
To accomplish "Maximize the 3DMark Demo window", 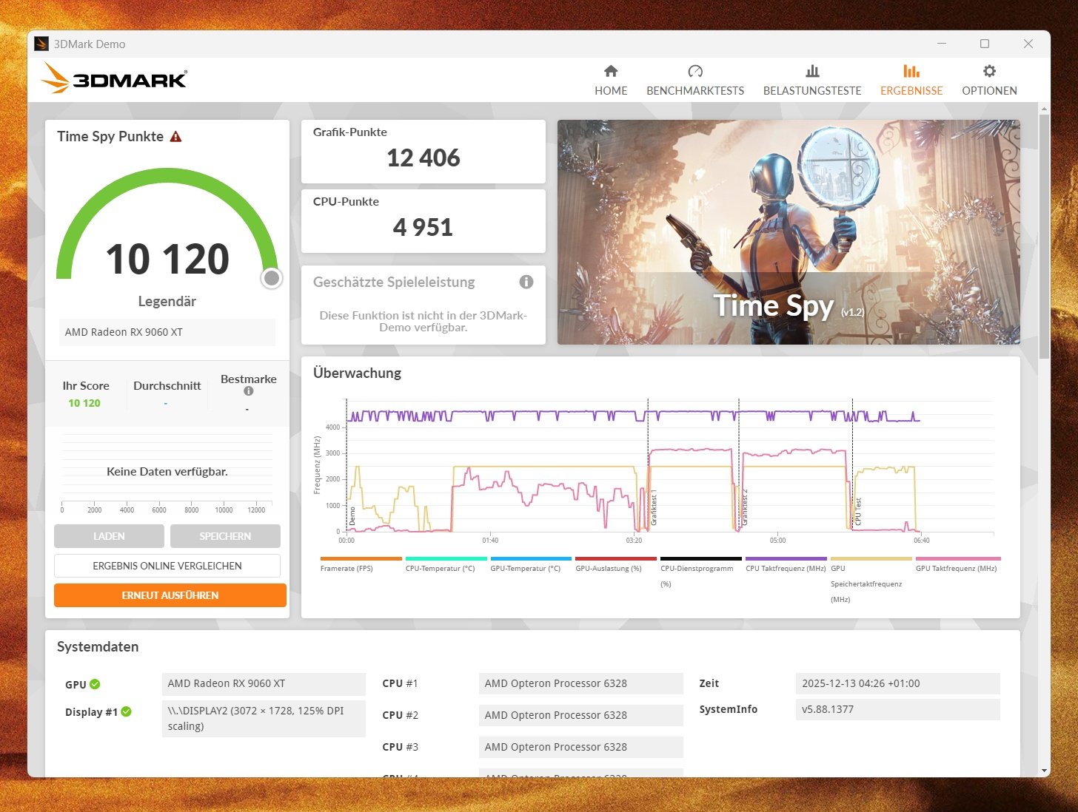I will coord(985,44).
